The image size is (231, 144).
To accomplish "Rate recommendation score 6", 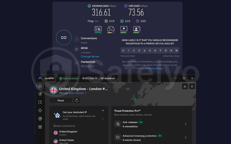I will (x=155, y=50).
